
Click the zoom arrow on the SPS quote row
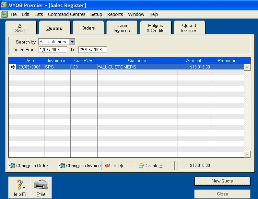(x=13, y=67)
